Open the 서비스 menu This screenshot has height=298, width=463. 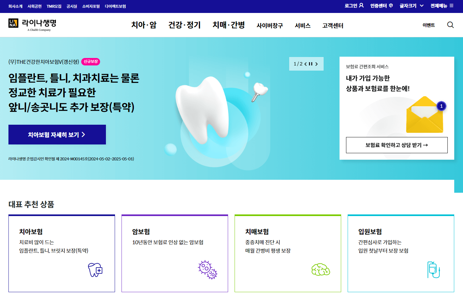[x=302, y=26]
